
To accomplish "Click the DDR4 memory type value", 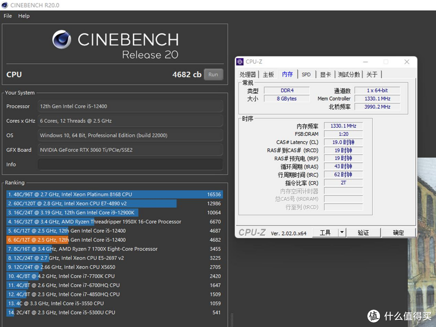I will pos(287,90).
